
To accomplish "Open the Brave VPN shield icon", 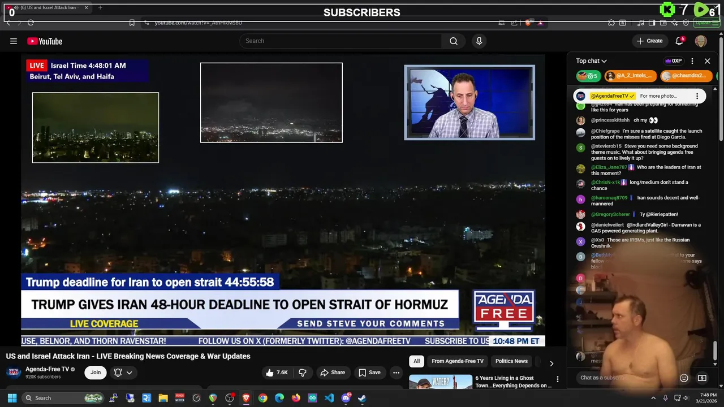I will tap(686, 23).
